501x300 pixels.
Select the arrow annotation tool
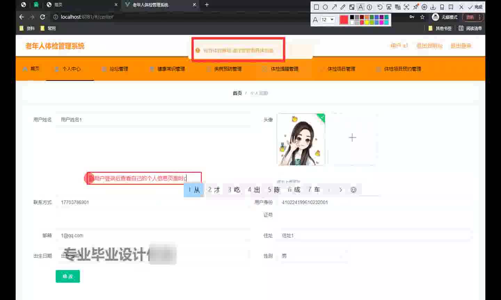pos(334,7)
